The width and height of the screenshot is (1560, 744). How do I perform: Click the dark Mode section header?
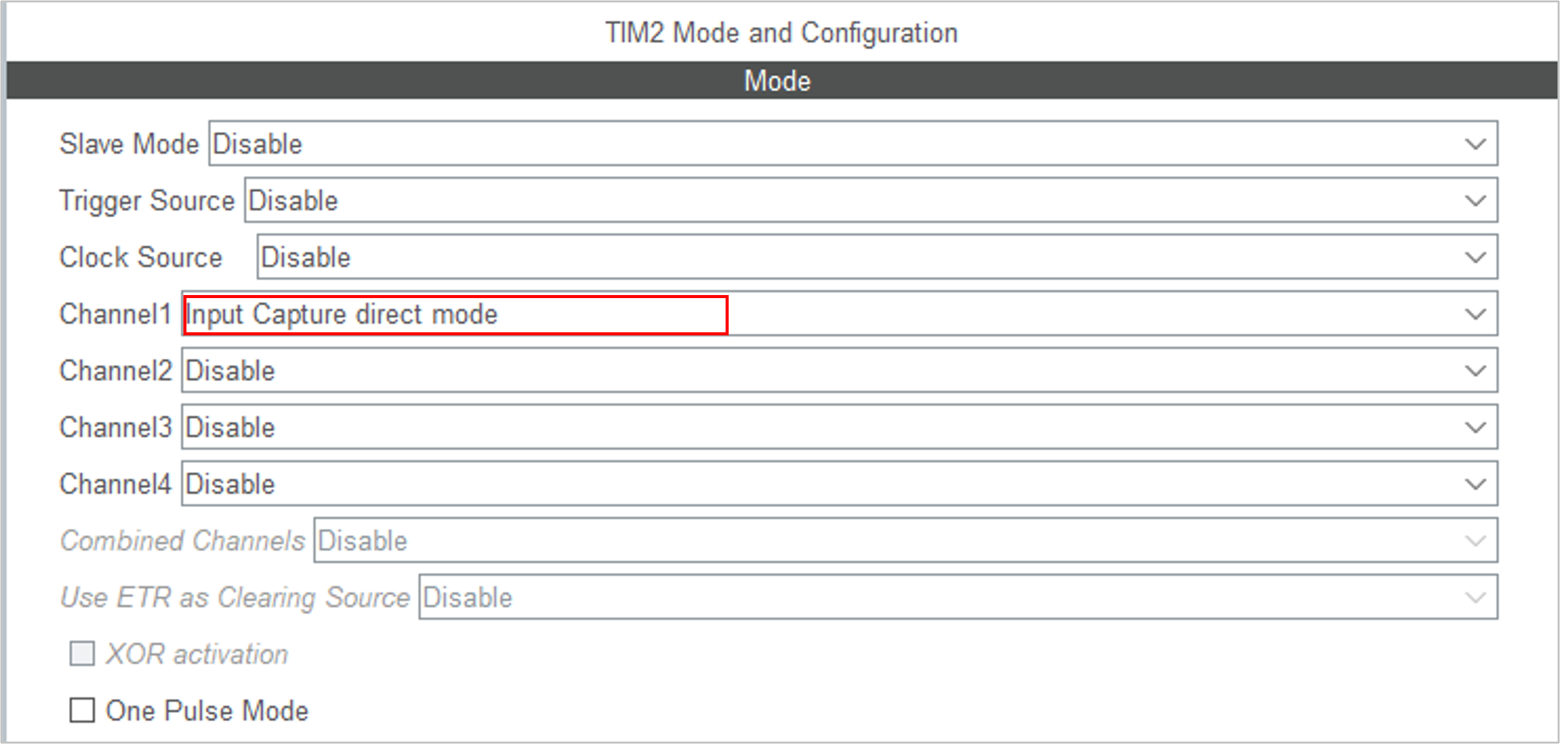(x=778, y=81)
